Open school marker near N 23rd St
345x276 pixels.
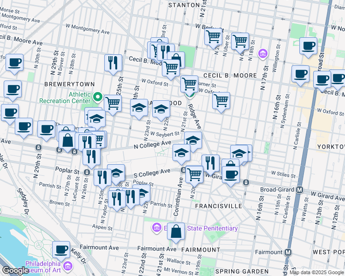tap(139, 108)
